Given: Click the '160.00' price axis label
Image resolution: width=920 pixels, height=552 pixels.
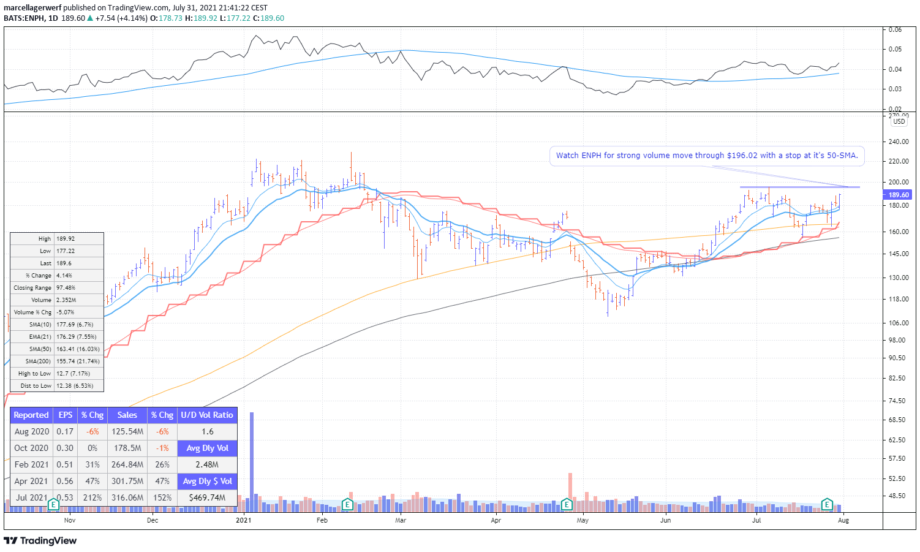Looking at the screenshot, I should pyautogui.click(x=899, y=232).
